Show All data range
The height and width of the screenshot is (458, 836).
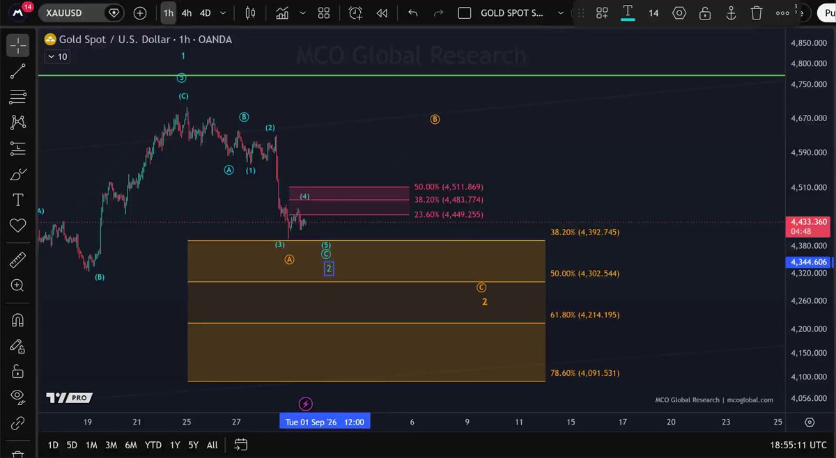(212, 445)
